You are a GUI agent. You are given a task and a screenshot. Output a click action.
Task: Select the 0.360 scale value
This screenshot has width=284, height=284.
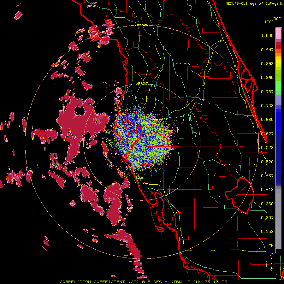click(267, 204)
